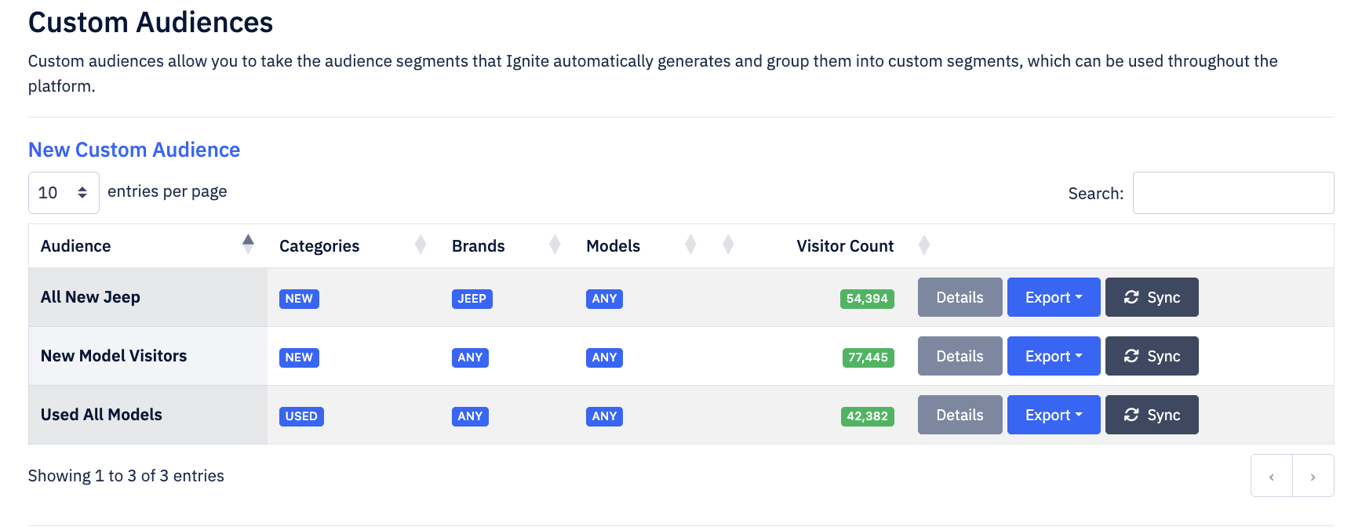
Task: Click the JEEP brand badge
Action: click(472, 299)
